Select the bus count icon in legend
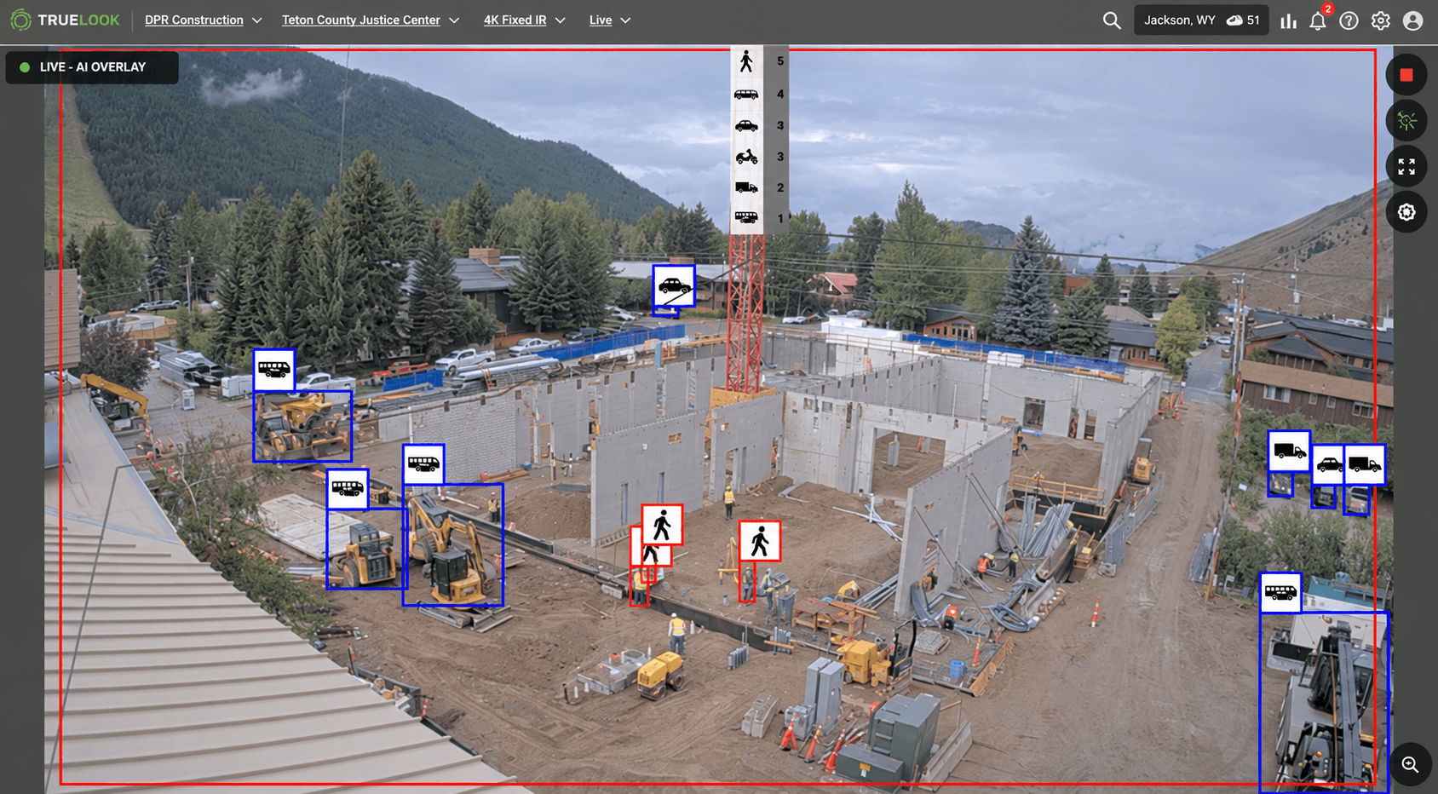Image resolution: width=1438 pixels, height=794 pixels. click(746, 218)
